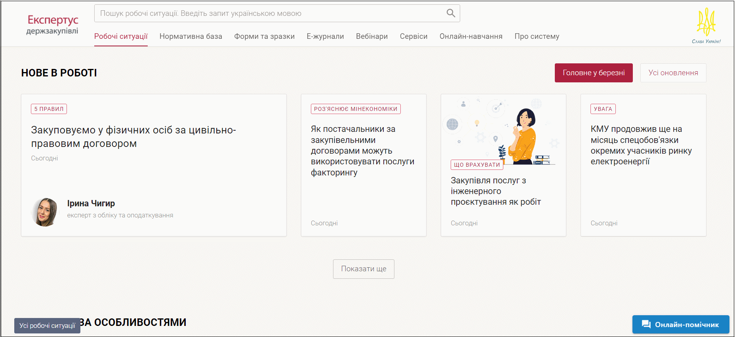
Task: Click Ірина Чигир's avatar photo
Action: [45, 212]
